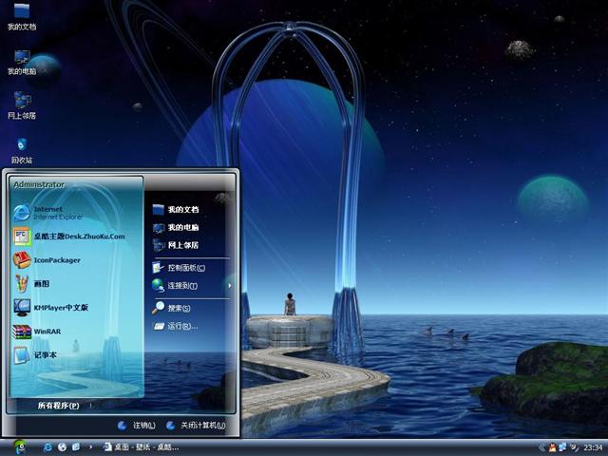608x456 pixels.
Task: Open 记事本 (Notepad)
Action: tap(46, 355)
